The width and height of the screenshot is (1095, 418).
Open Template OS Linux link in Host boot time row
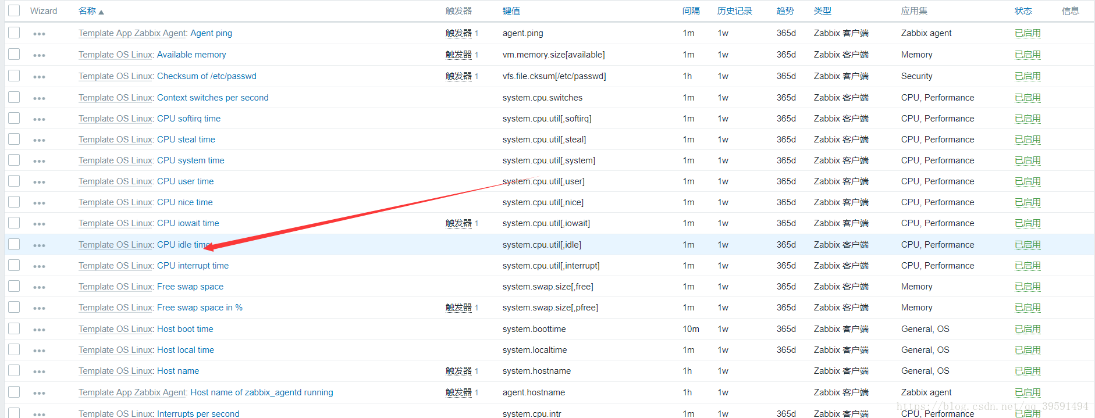[x=116, y=329]
